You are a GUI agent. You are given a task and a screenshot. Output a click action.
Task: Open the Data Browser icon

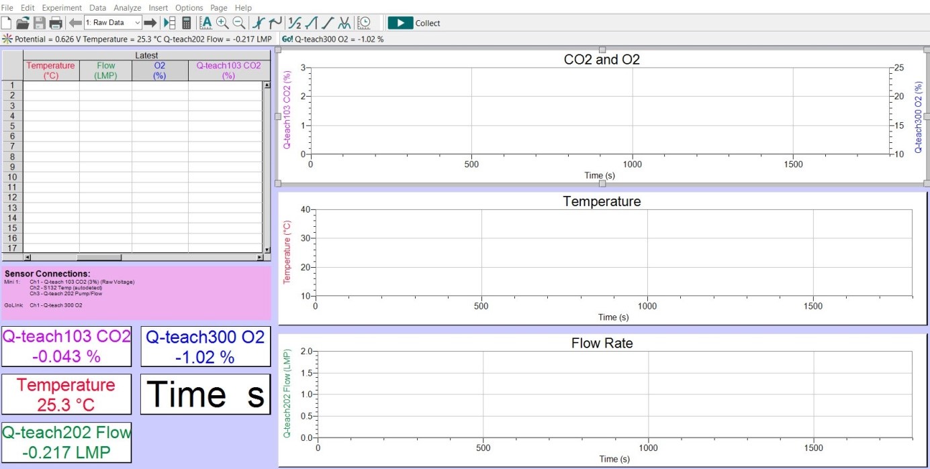[170, 23]
